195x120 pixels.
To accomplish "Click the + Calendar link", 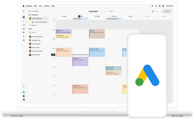I will tap(33, 25).
